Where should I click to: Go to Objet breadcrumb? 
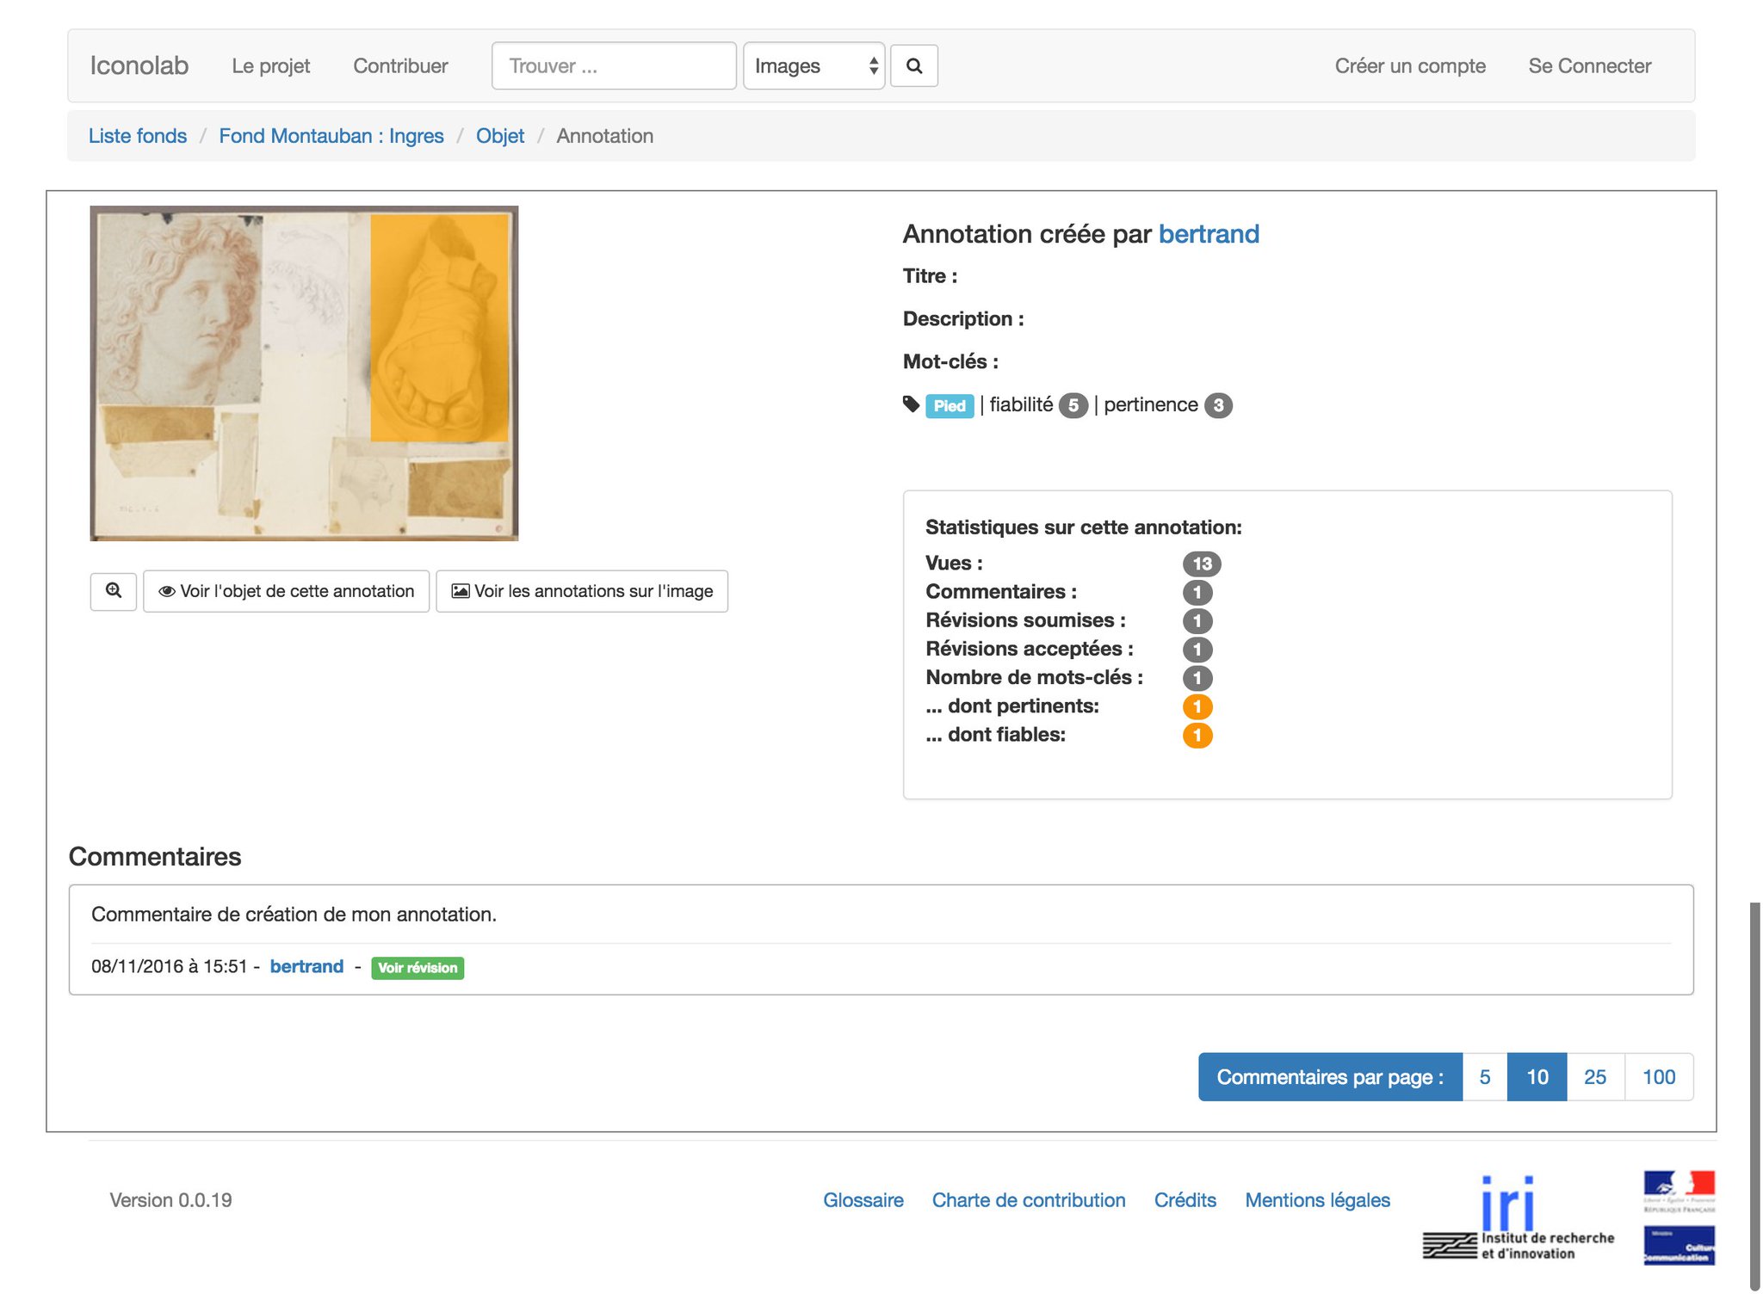point(500,136)
